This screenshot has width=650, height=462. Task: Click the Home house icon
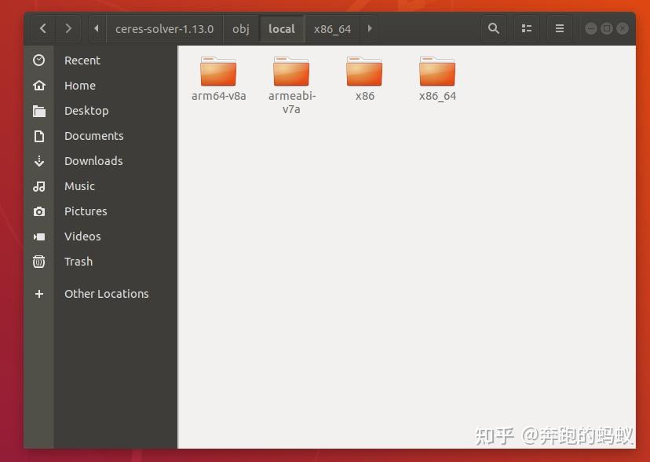39,86
